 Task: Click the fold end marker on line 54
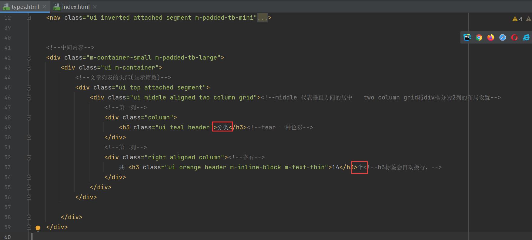click(29, 177)
